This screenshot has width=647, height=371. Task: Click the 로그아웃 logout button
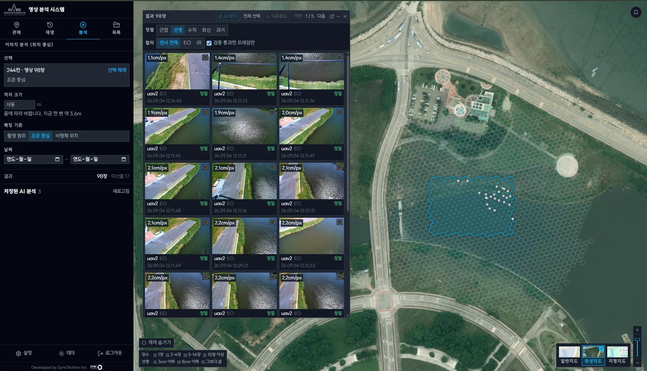pos(110,353)
